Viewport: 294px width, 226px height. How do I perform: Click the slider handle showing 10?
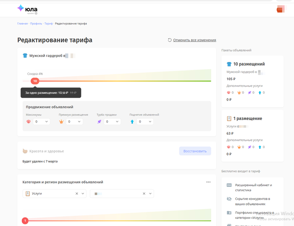point(35,81)
